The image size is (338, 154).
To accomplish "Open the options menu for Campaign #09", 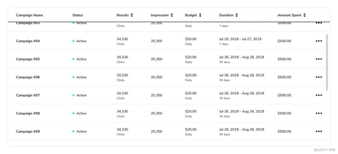I will 319,132.
